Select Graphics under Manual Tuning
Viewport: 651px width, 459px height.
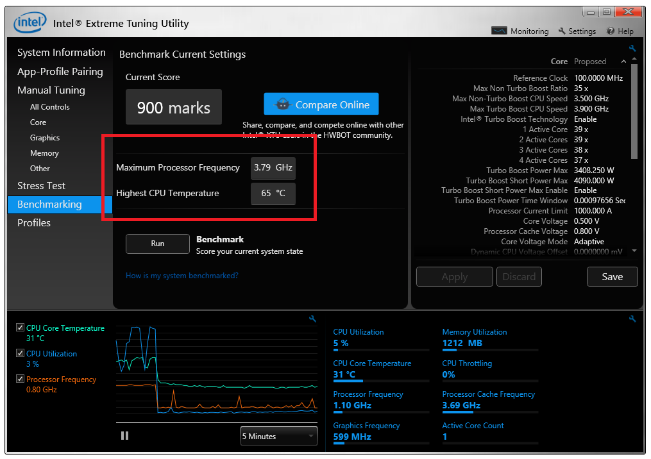tap(45, 137)
